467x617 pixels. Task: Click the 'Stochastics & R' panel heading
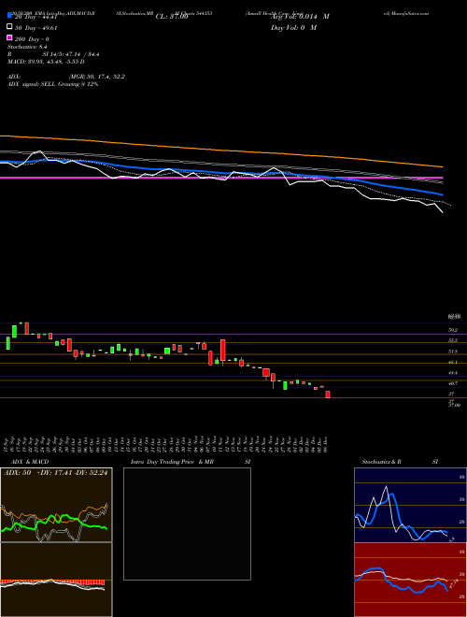pyautogui.click(x=382, y=462)
